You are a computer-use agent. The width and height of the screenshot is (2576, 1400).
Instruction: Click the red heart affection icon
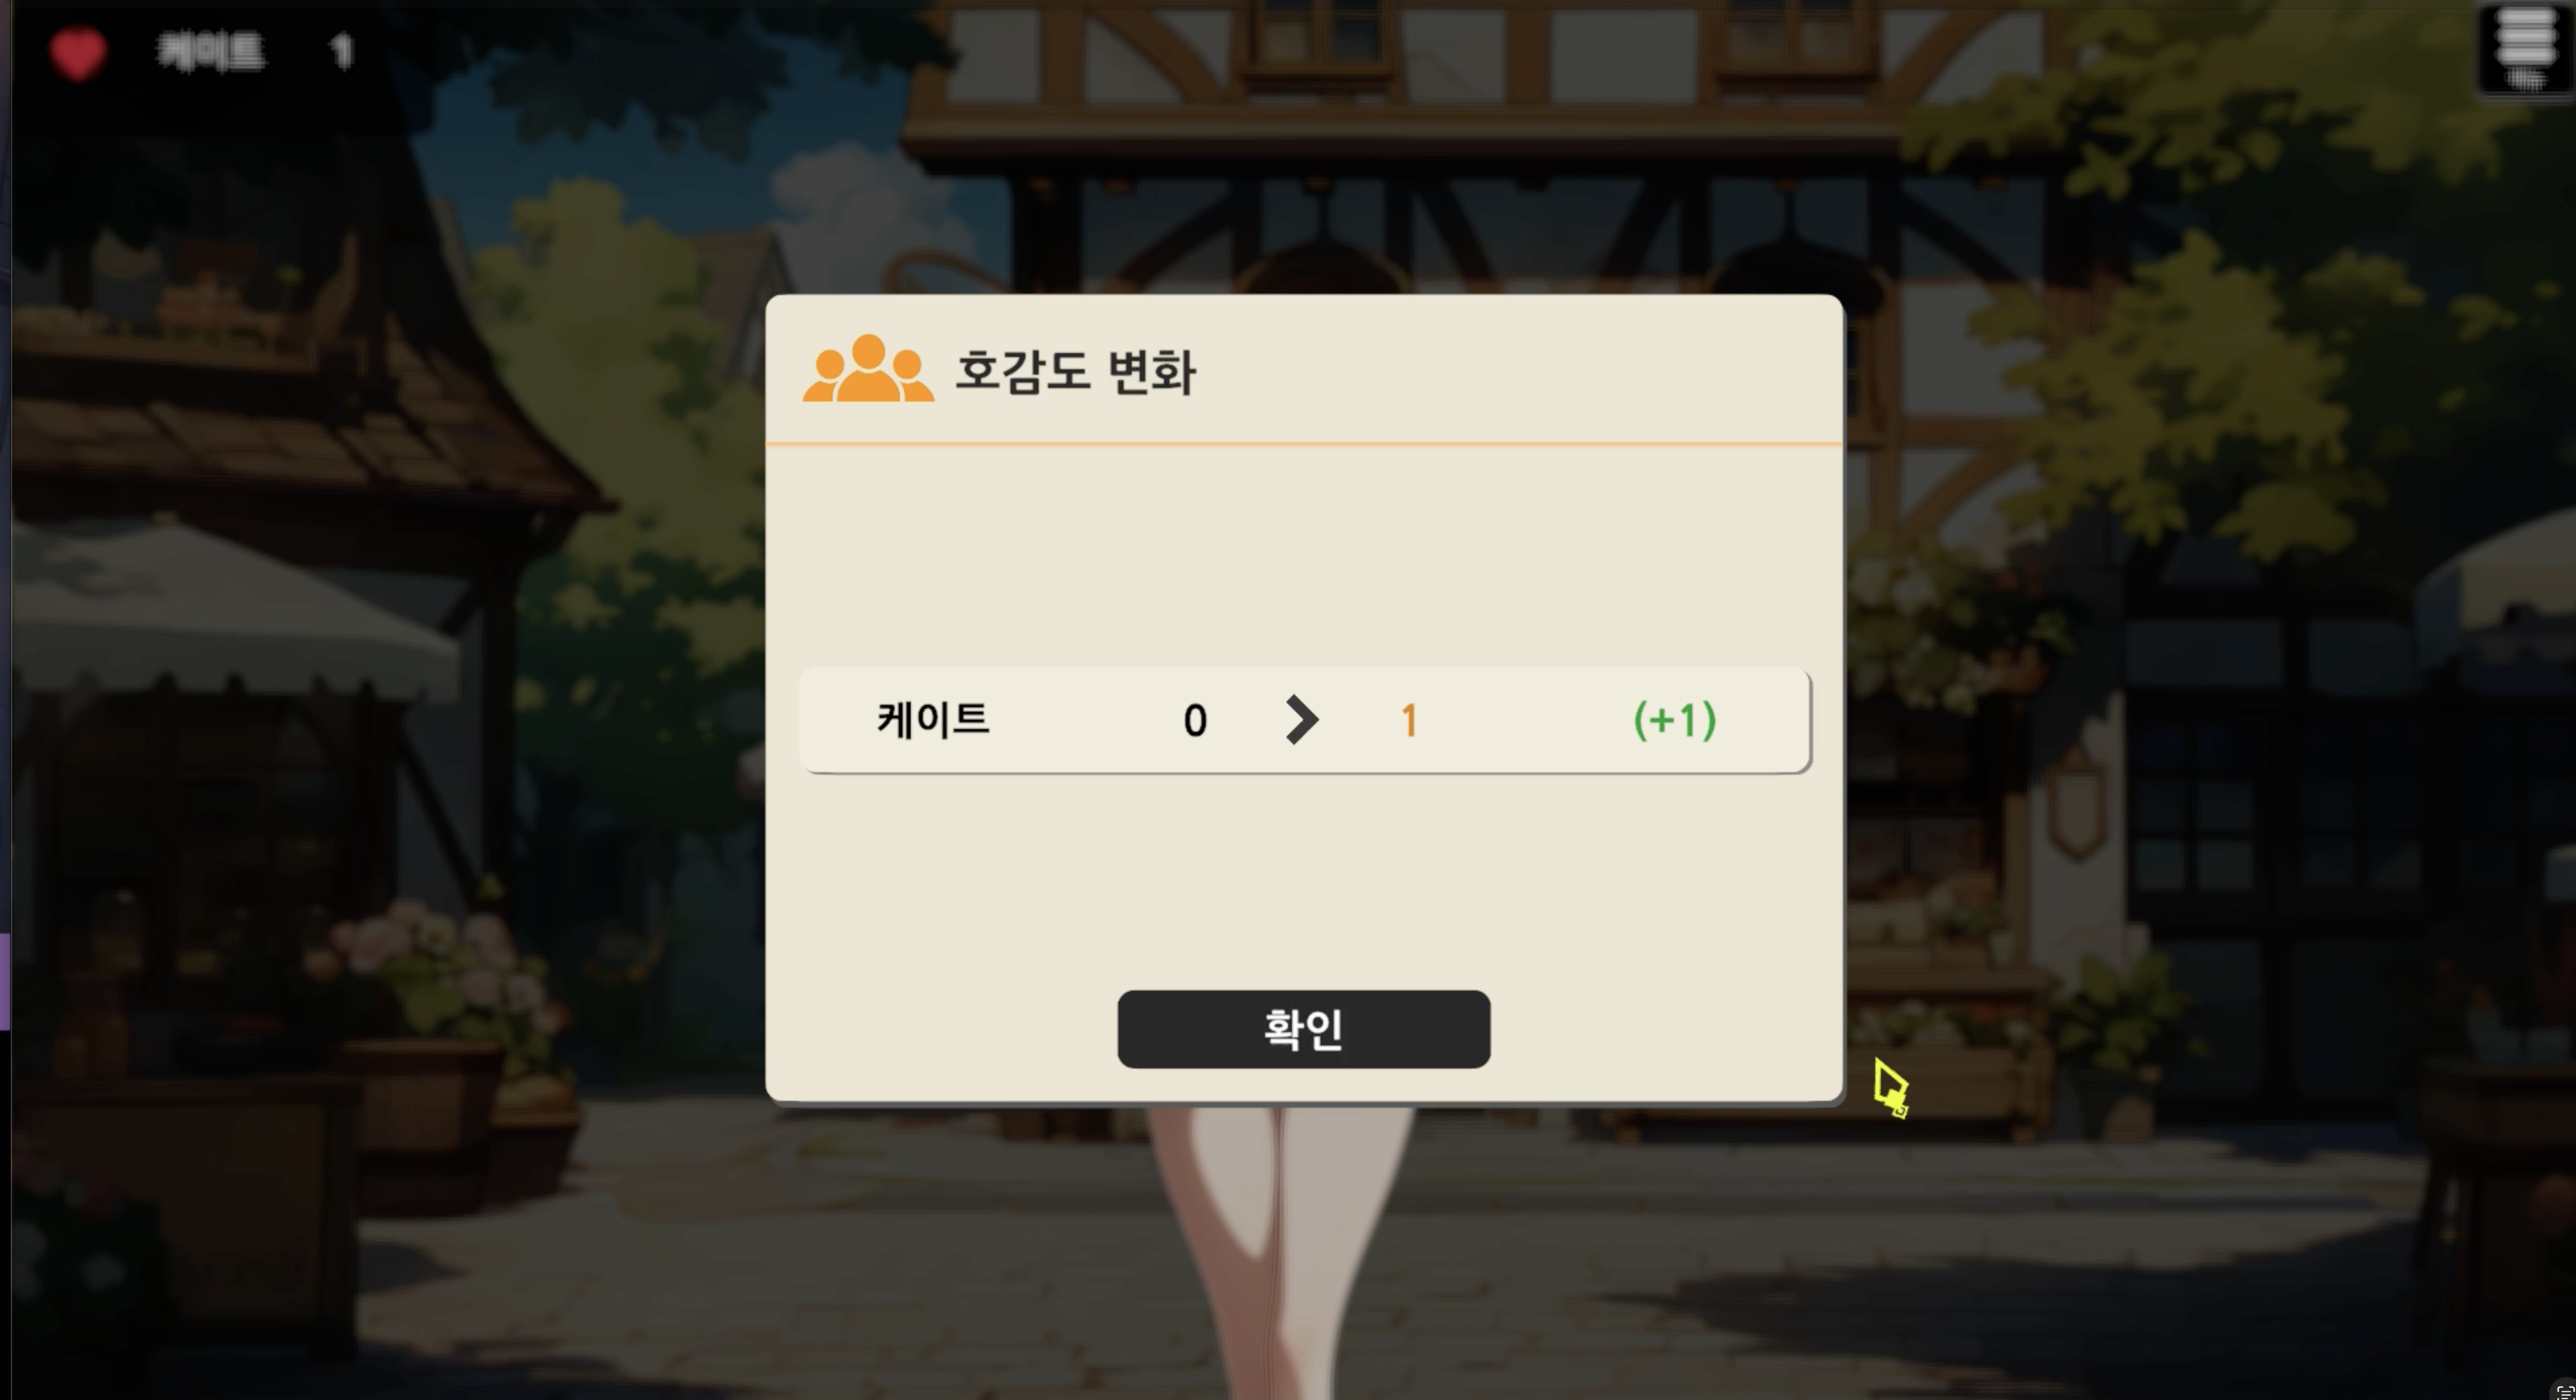[x=78, y=52]
